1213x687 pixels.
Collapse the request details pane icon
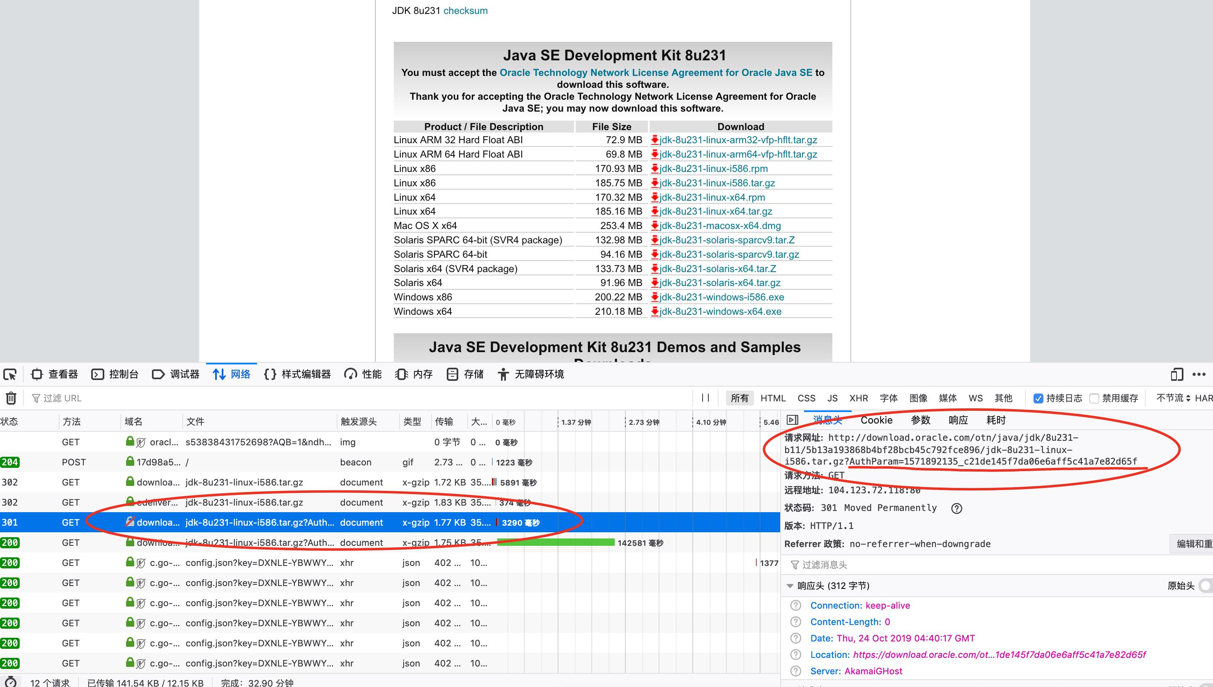(793, 420)
